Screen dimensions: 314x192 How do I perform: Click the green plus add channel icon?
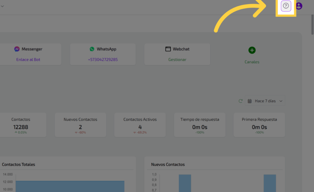[x=252, y=50]
